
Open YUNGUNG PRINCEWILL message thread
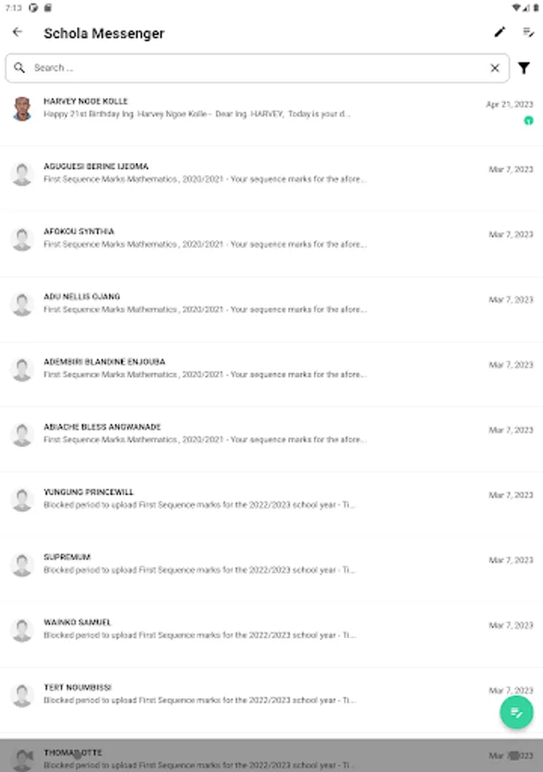coord(271,504)
